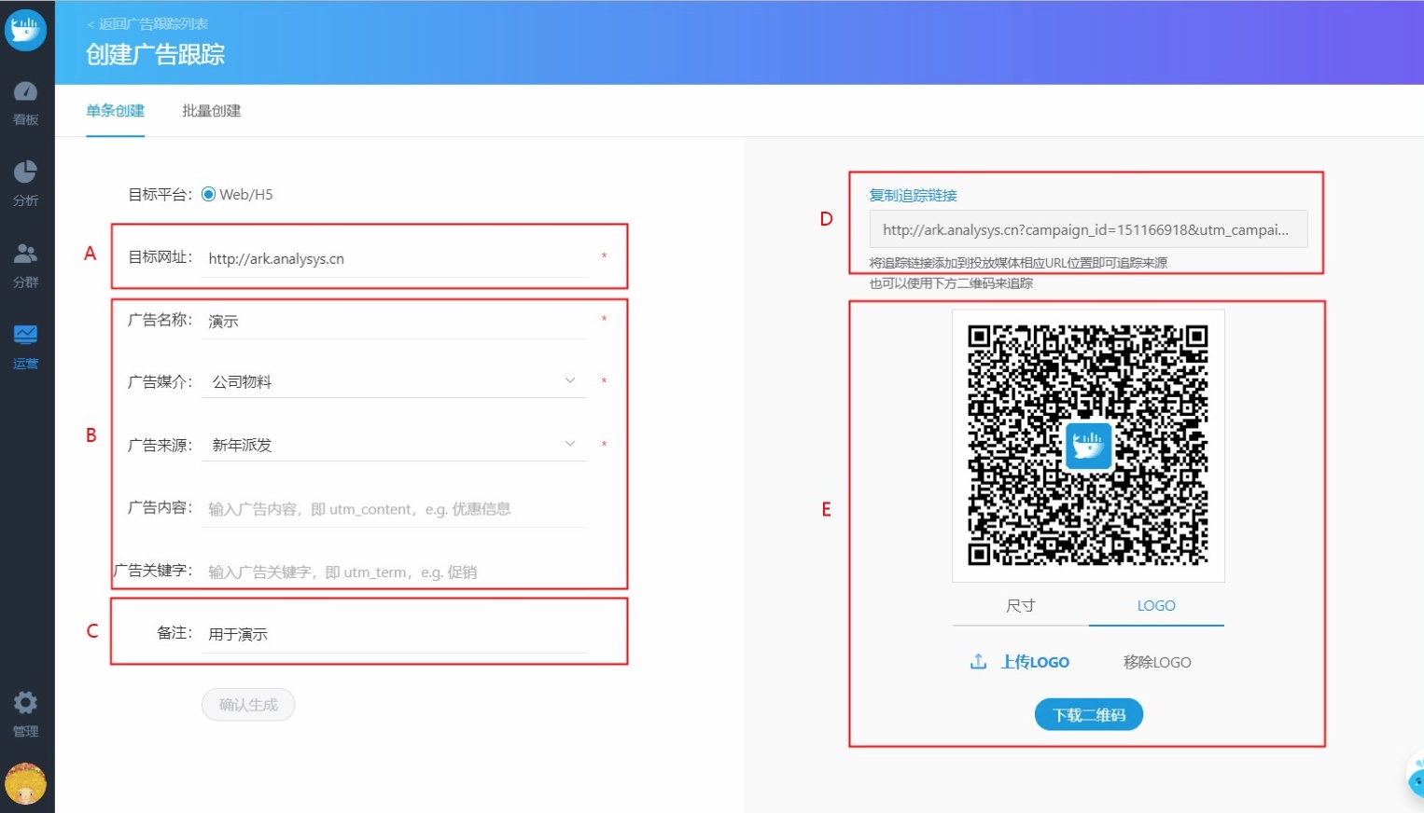
Task: Open the floating assistant mascot icon
Action: [1415, 776]
